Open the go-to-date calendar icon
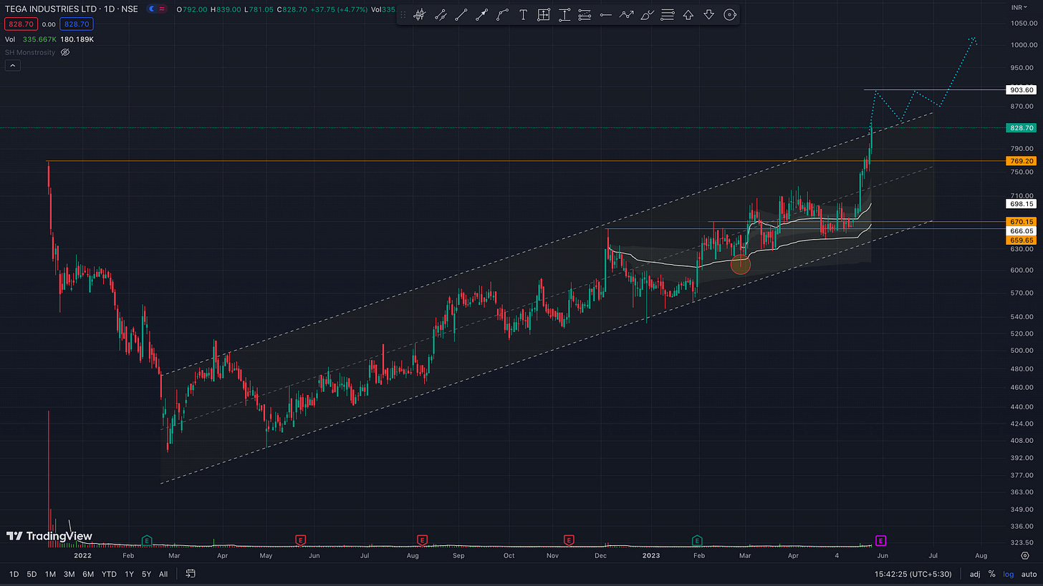1043x586 pixels. point(191,574)
